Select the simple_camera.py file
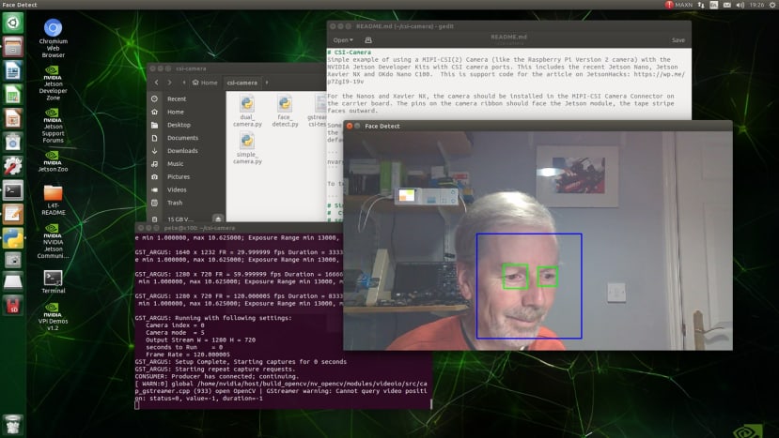 coord(247,149)
